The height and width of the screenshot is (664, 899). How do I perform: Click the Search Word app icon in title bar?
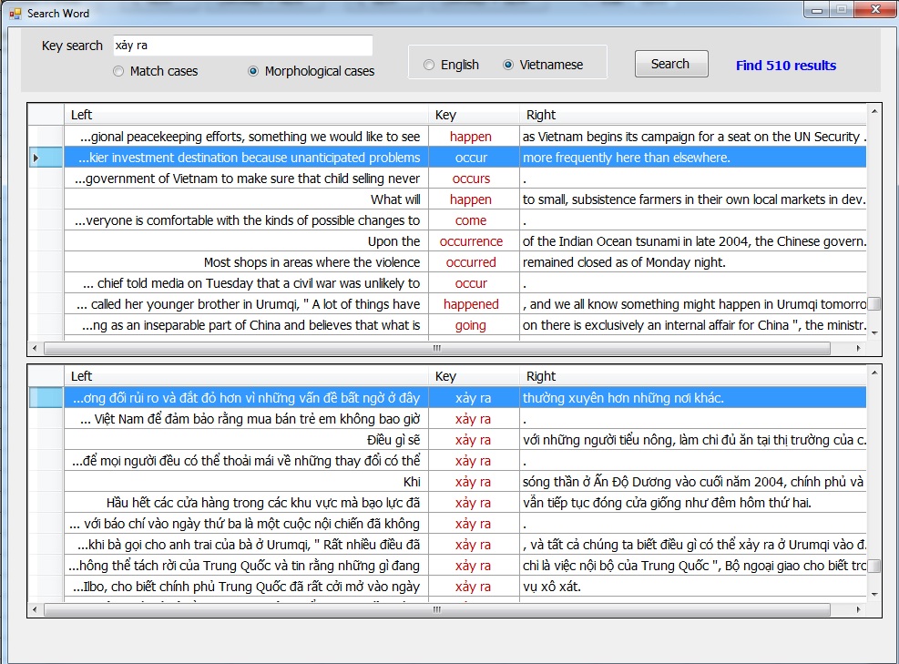click(15, 13)
